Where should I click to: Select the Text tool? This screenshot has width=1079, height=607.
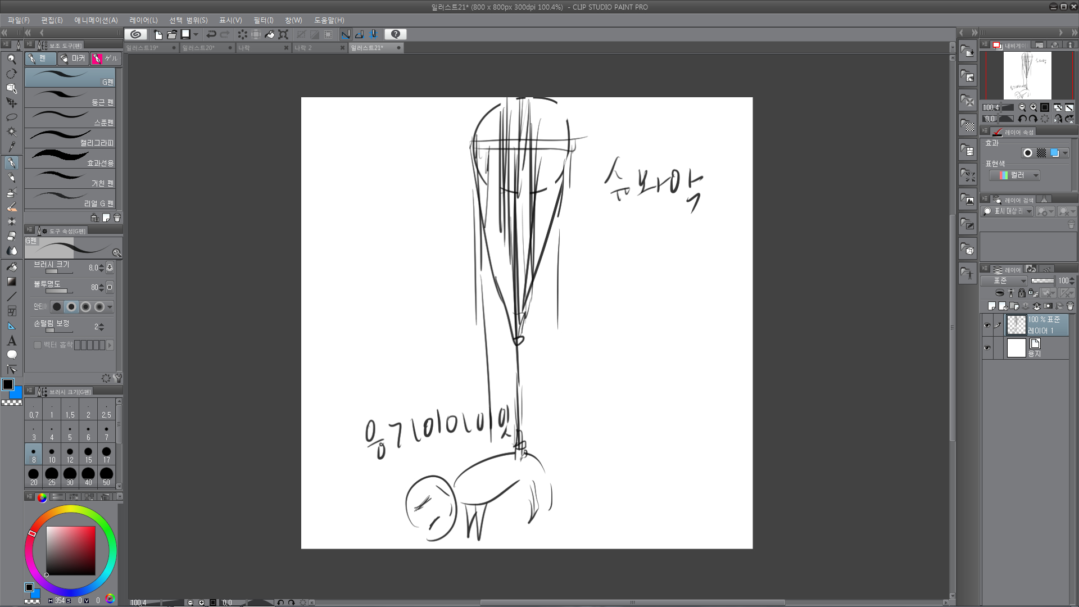pos(11,341)
